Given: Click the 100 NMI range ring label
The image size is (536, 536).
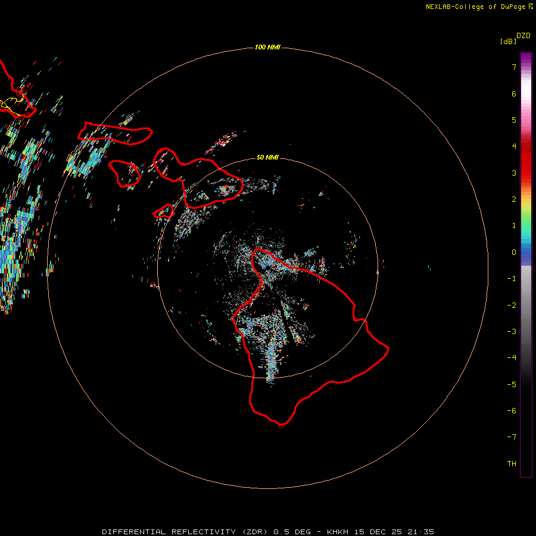Looking at the screenshot, I should click(x=267, y=47).
